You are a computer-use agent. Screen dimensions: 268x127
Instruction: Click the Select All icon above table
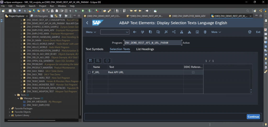90,61
